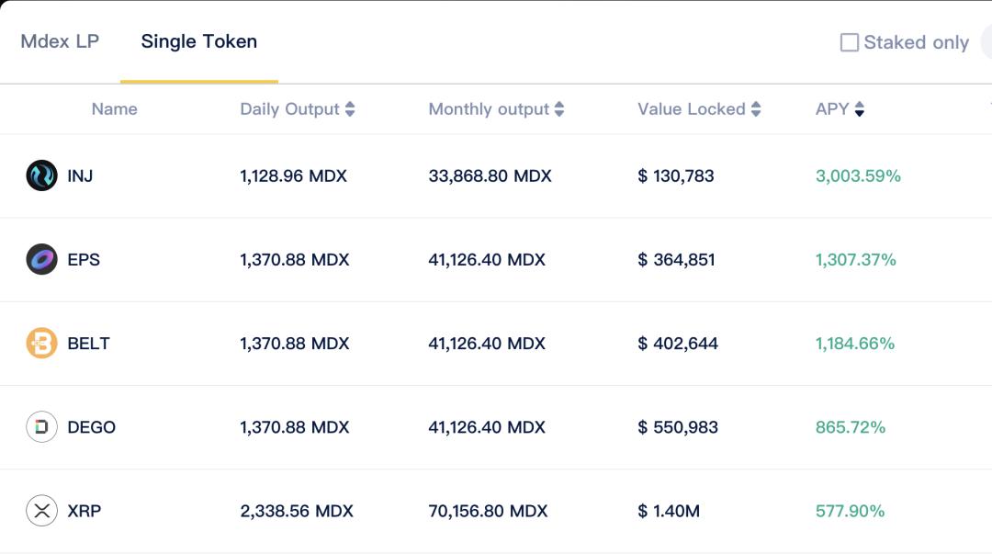Click the BELT token icon
Screen dimensions: 992x554
pos(41,344)
